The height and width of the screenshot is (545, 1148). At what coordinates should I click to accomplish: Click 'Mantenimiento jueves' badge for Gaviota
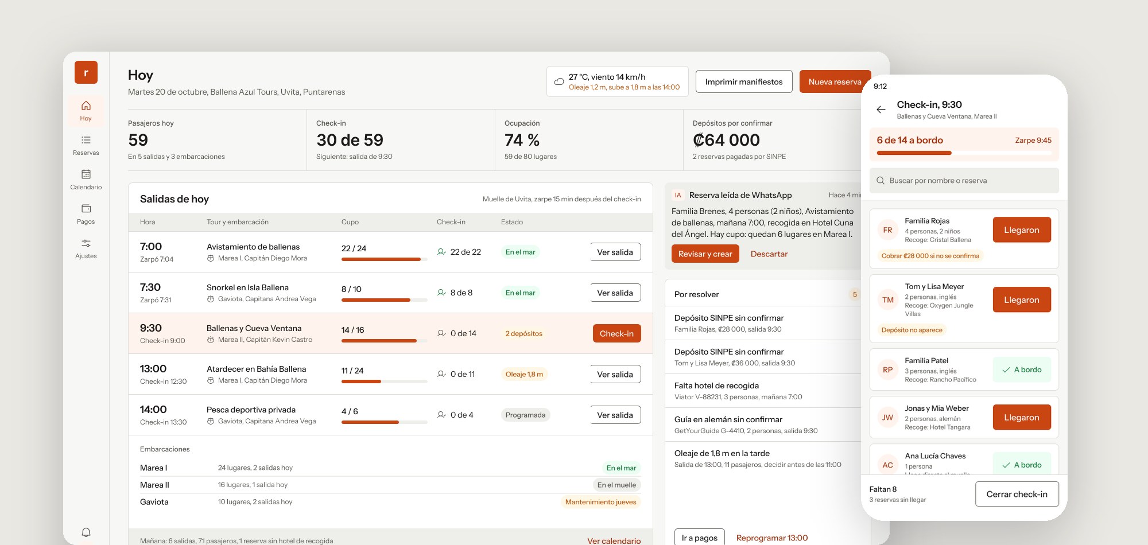coord(600,502)
